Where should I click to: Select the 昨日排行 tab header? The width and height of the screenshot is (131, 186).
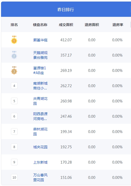click(x=66, y=9)
